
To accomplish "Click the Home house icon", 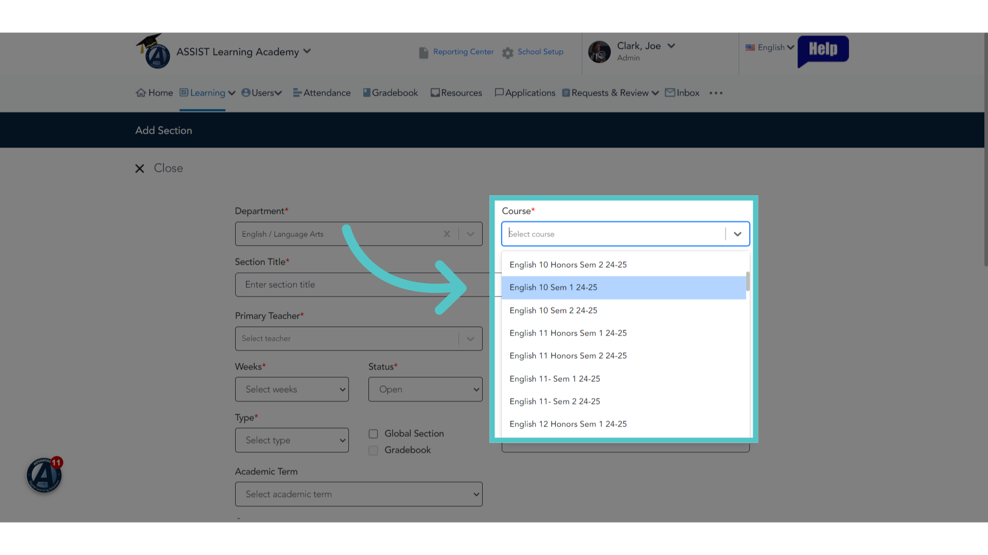I will tap(141, 93).
